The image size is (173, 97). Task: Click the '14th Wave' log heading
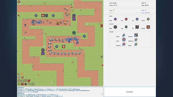21,93
